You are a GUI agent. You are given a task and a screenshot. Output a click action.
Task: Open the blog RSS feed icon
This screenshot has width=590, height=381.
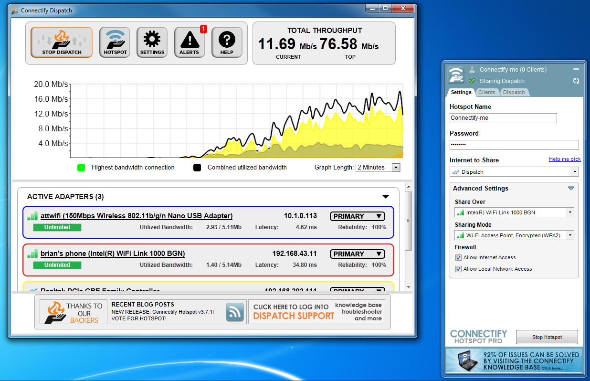[x=234, y=311]
